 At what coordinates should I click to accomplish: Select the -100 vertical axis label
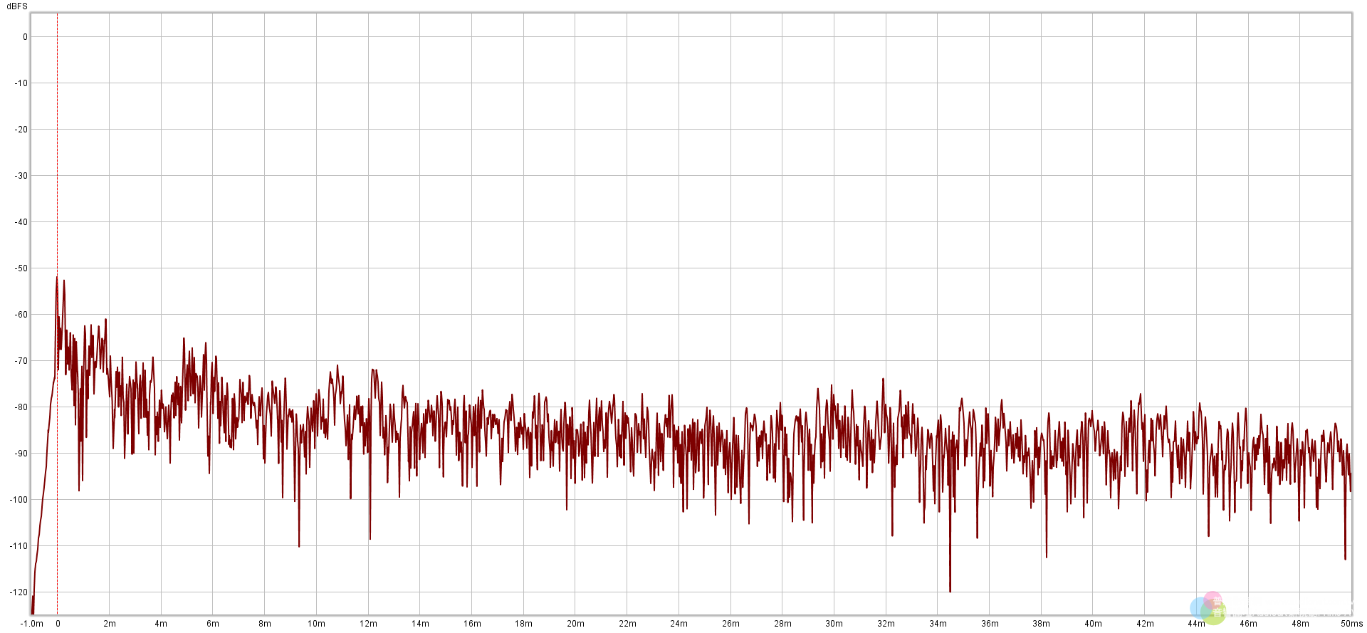point(19,500)
